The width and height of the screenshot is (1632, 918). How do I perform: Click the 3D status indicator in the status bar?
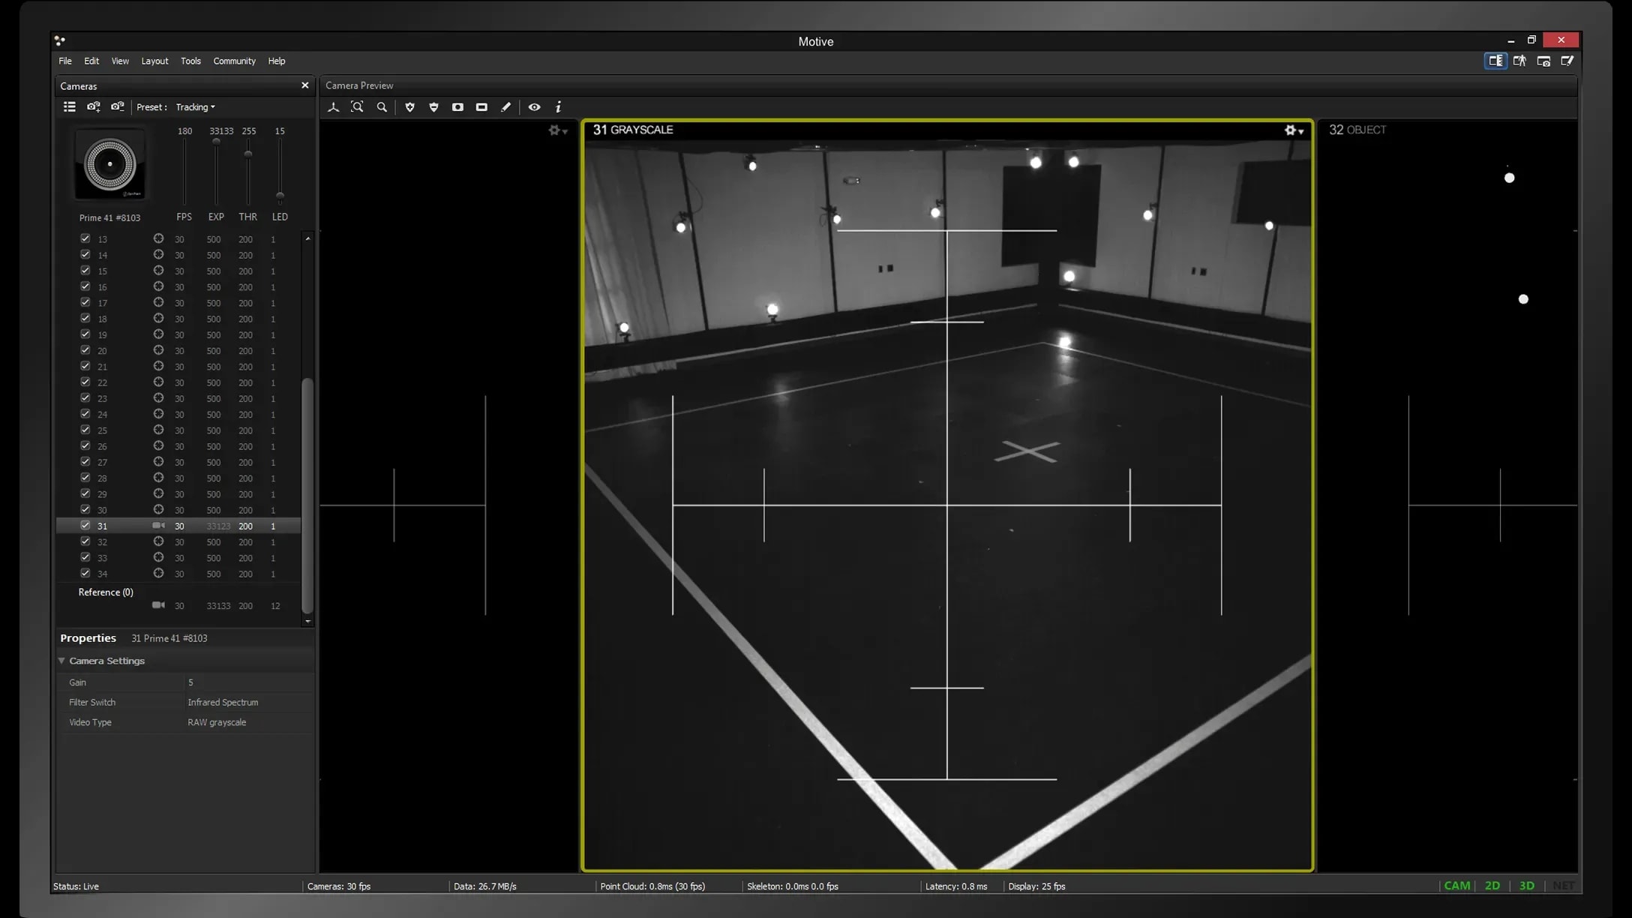point(1526,886)
